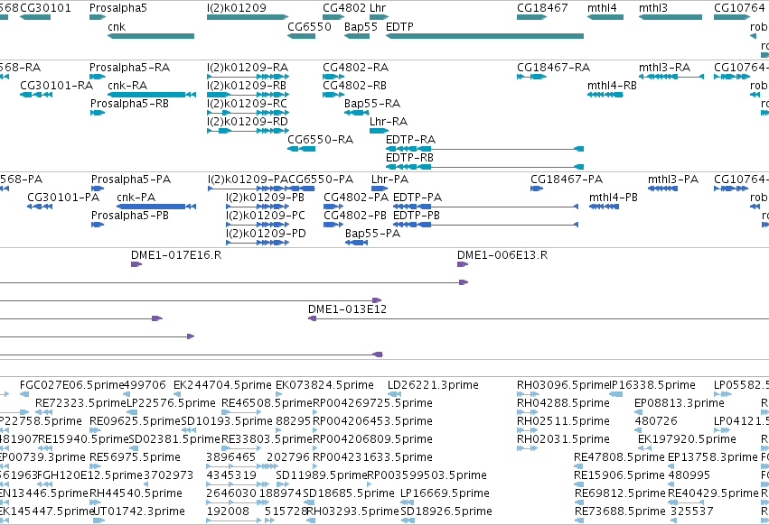The image size is (769, 525).
Task: Open transcript CG4802-RB
Action: [x=354, y=86]
